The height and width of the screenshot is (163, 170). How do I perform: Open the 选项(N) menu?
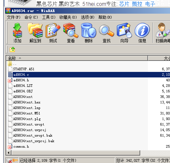click(88, 17)
